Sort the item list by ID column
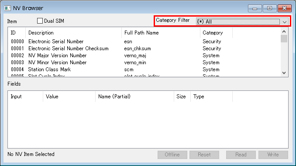The height and width of the screenshot is (166, 296). pos(17,33)
